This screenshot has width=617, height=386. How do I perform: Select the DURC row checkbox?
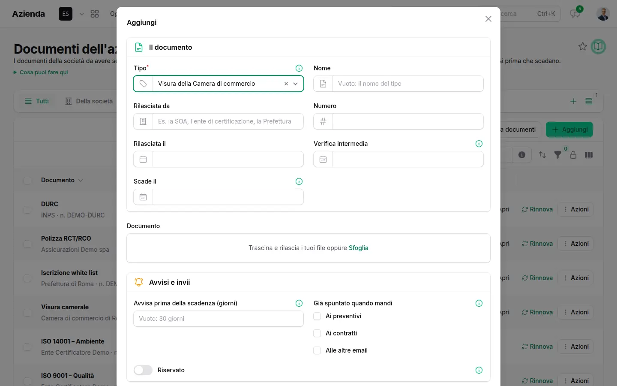point(27,210)
